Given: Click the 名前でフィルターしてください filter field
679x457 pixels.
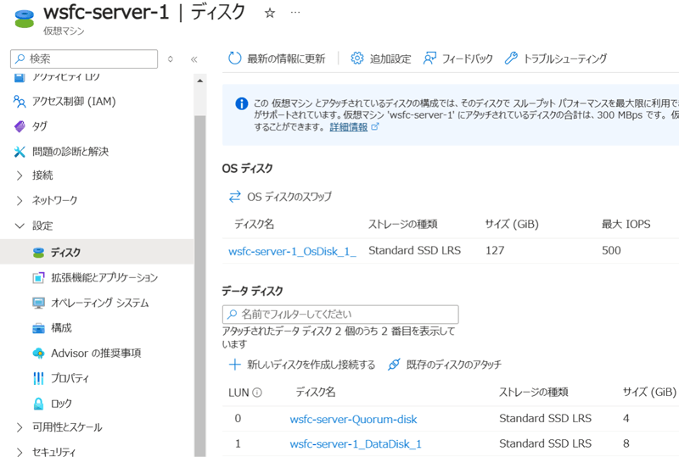Looking at the screenshot, I should coord(340,315).
